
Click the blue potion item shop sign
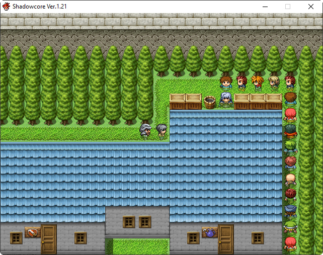(x=210, y=232)
